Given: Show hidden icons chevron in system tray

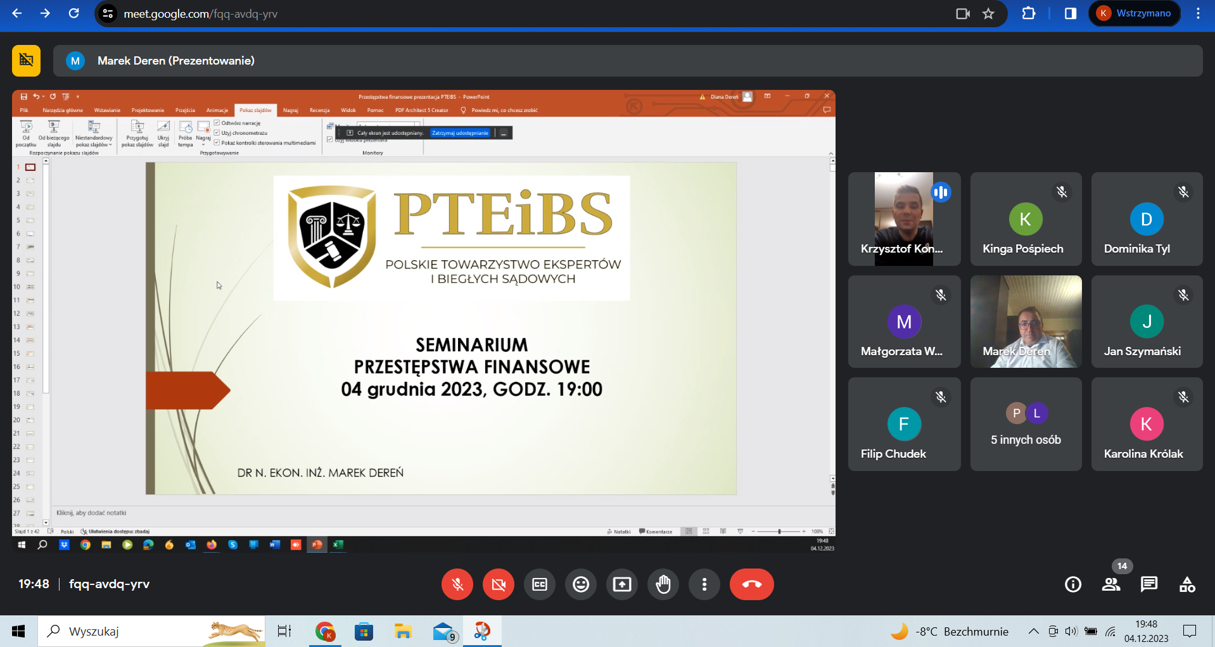Looking at the screenshot, I should coord(1034,631).
